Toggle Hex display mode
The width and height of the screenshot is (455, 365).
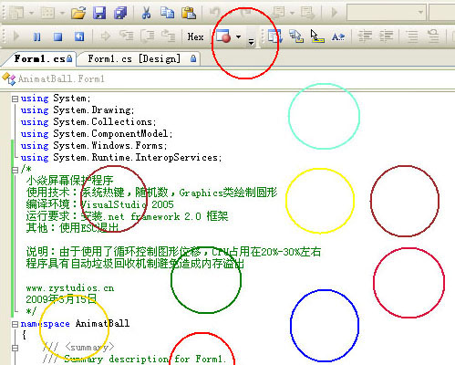click(x=195, y=36)
